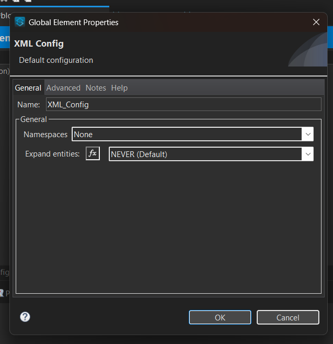Switch to the General tab
Viewport: 333px width, 344px height.
click(x=28, y=88)
